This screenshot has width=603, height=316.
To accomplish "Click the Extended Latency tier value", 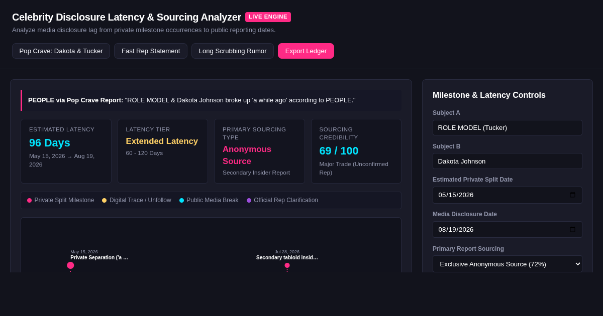I will pyautogui.click(x=162, y=141).
